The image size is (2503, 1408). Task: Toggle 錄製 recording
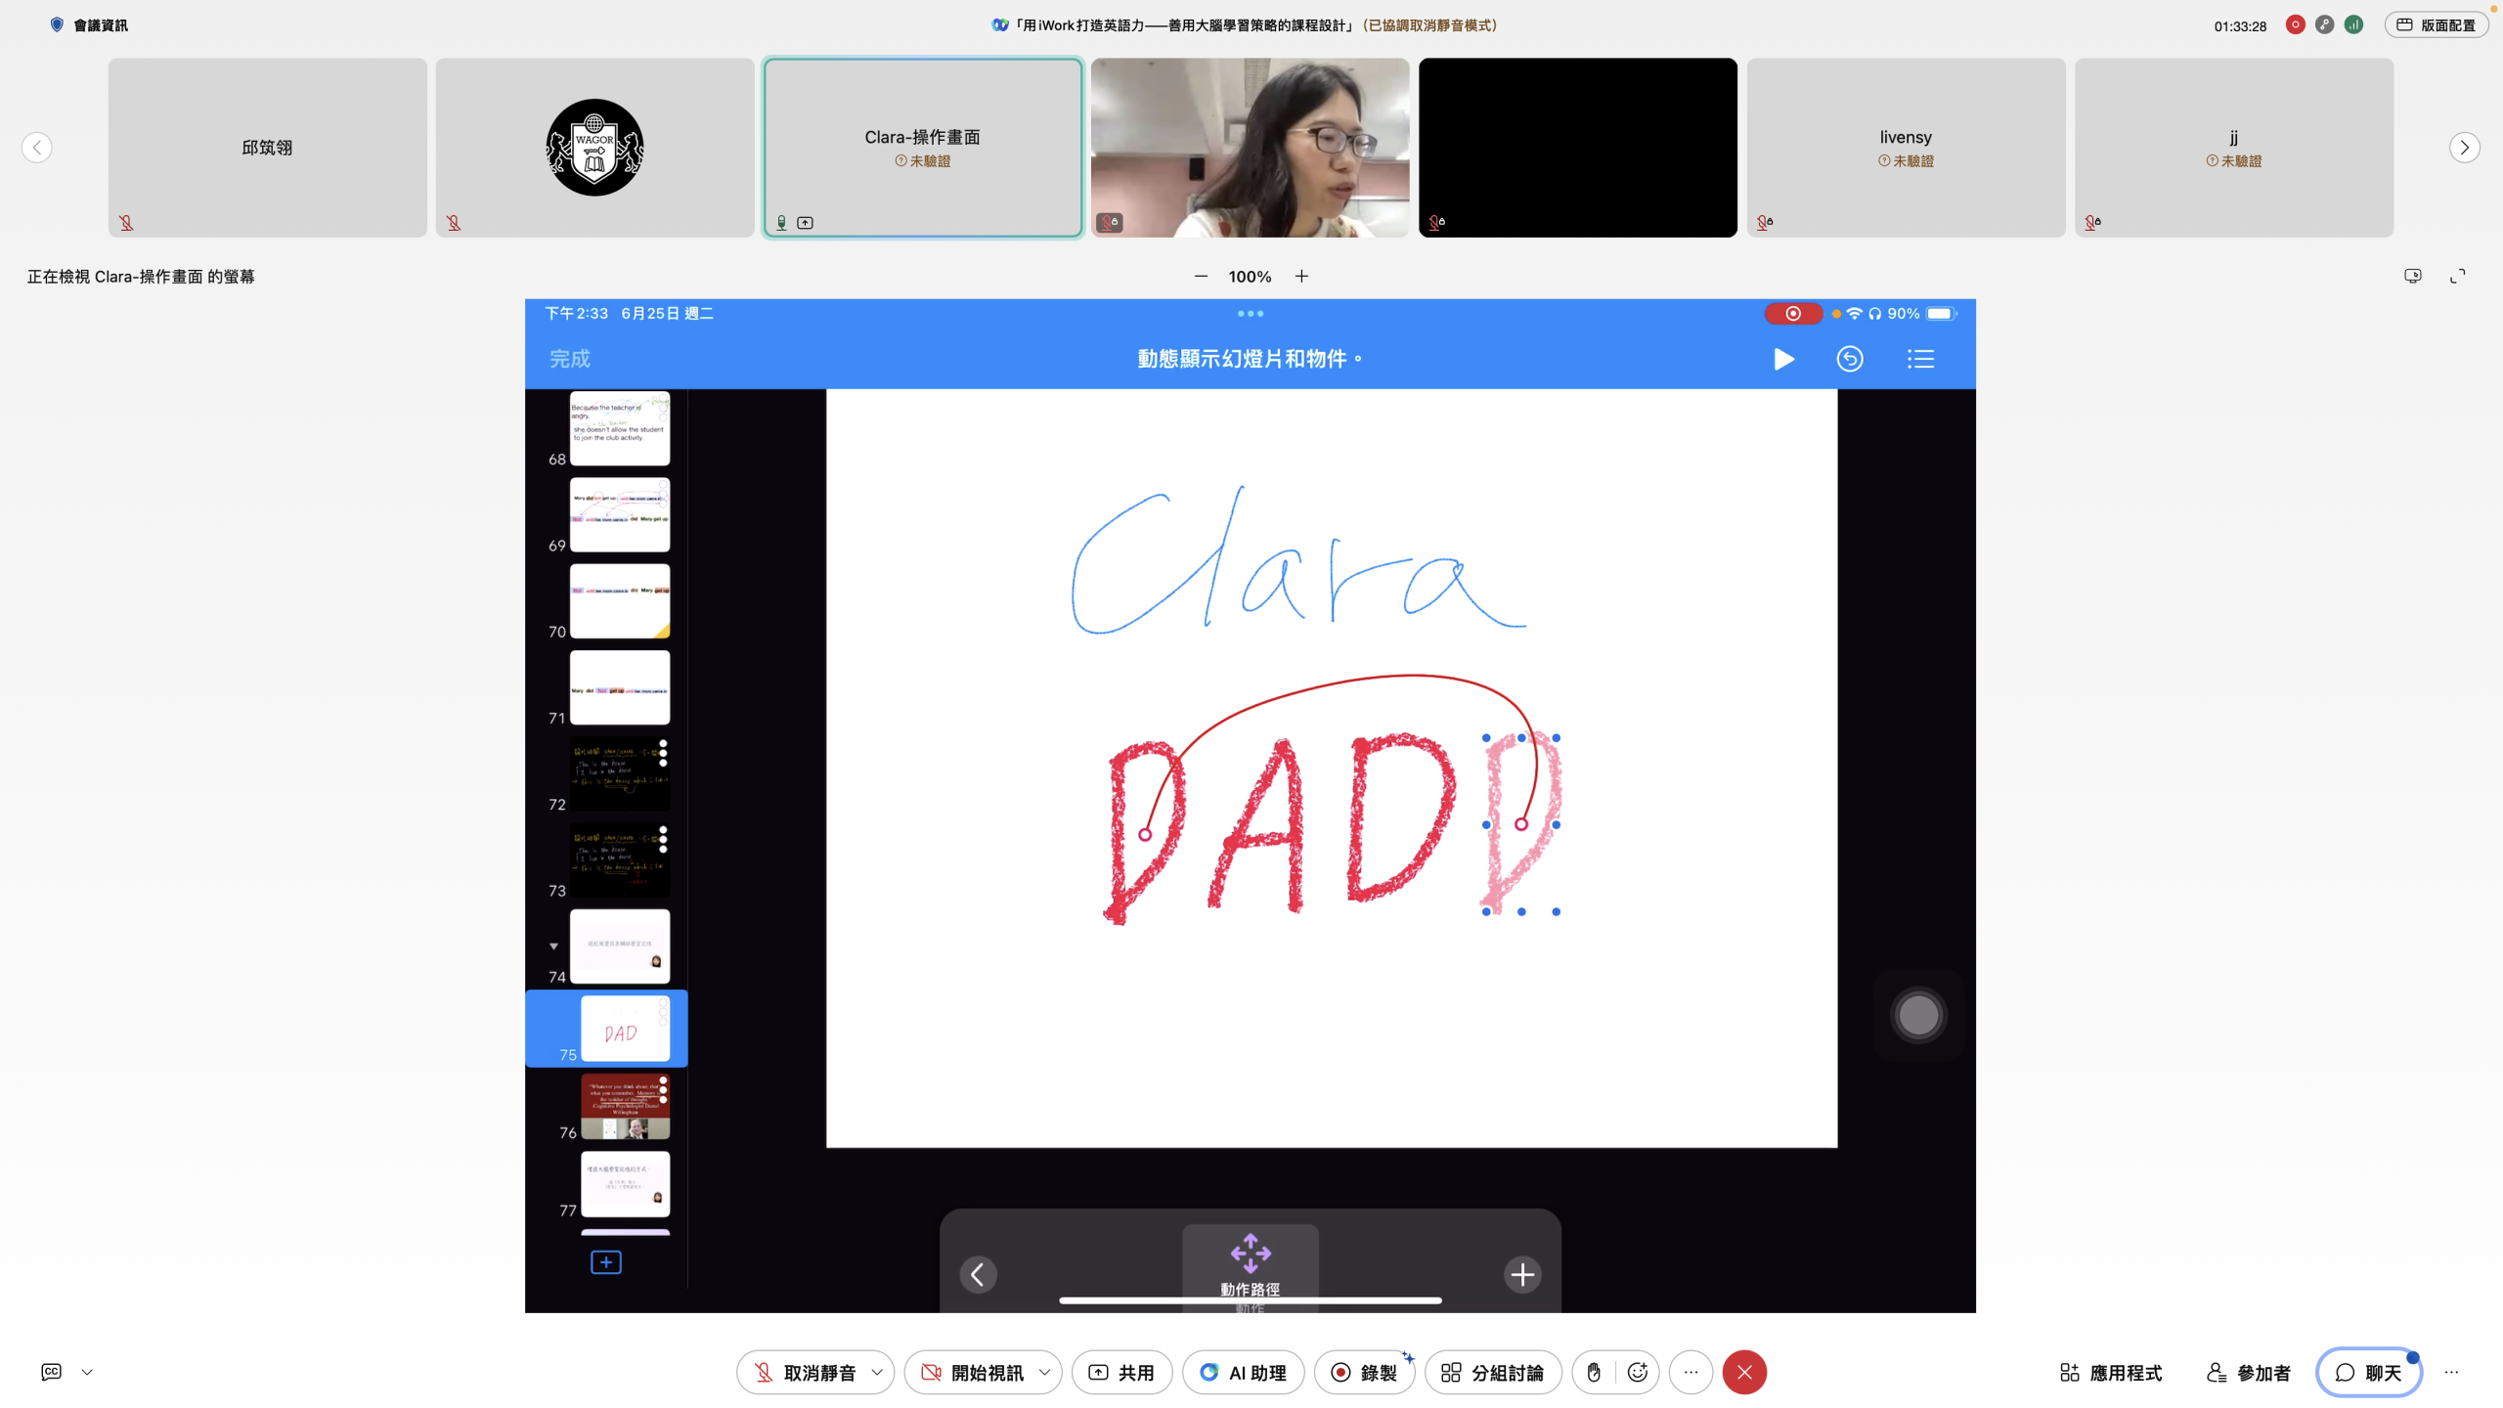point(1364,1372)
